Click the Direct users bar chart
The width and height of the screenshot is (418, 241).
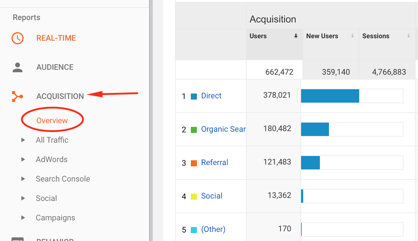[x=330, y=96]
